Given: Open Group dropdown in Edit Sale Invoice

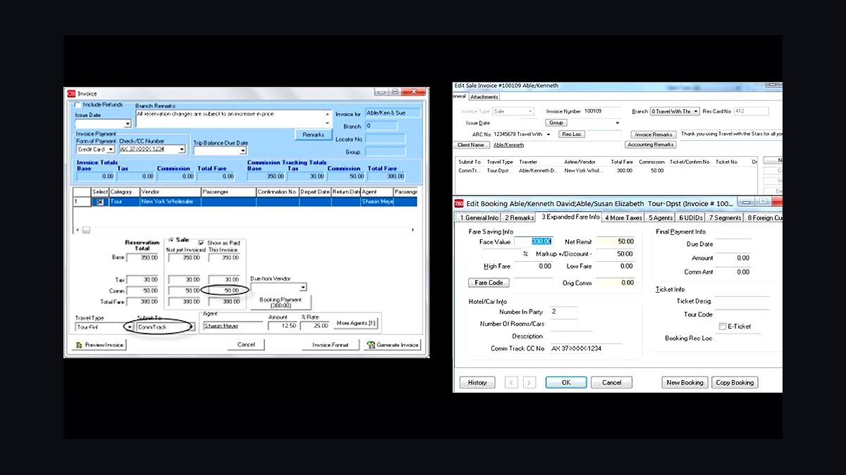Looking at the screenshot, I should (x=618, y=123).
